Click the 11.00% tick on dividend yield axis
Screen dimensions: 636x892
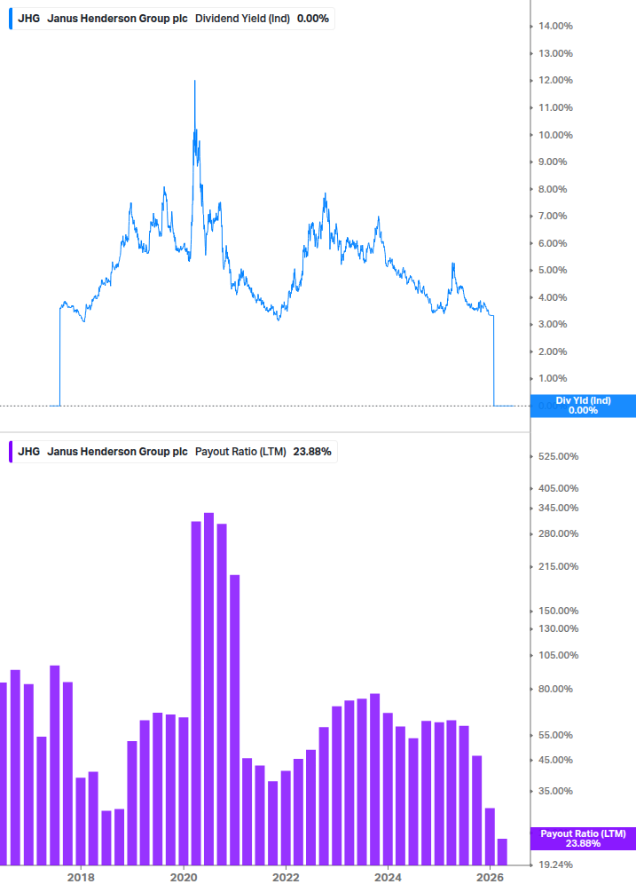pos(555,107)
